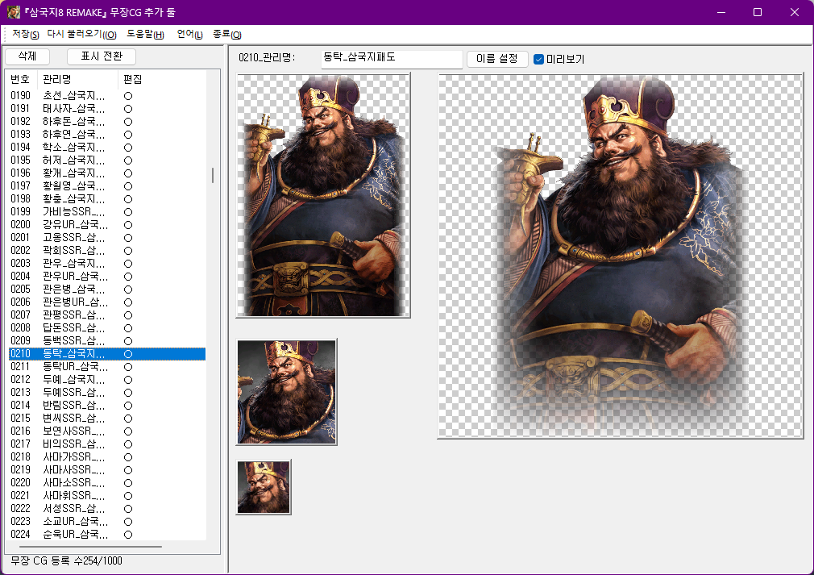Click the 표시 전환 button
Screen dimensions: 814x575
pos(102,56)
